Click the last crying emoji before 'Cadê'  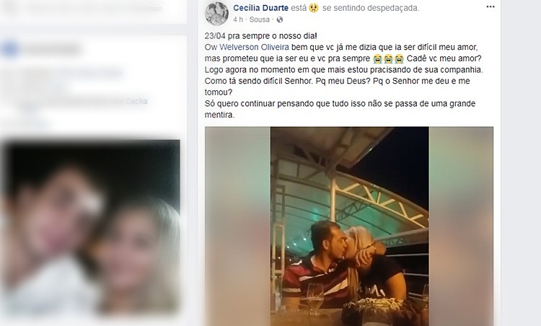pyautogui.click(x=399, y=58)
